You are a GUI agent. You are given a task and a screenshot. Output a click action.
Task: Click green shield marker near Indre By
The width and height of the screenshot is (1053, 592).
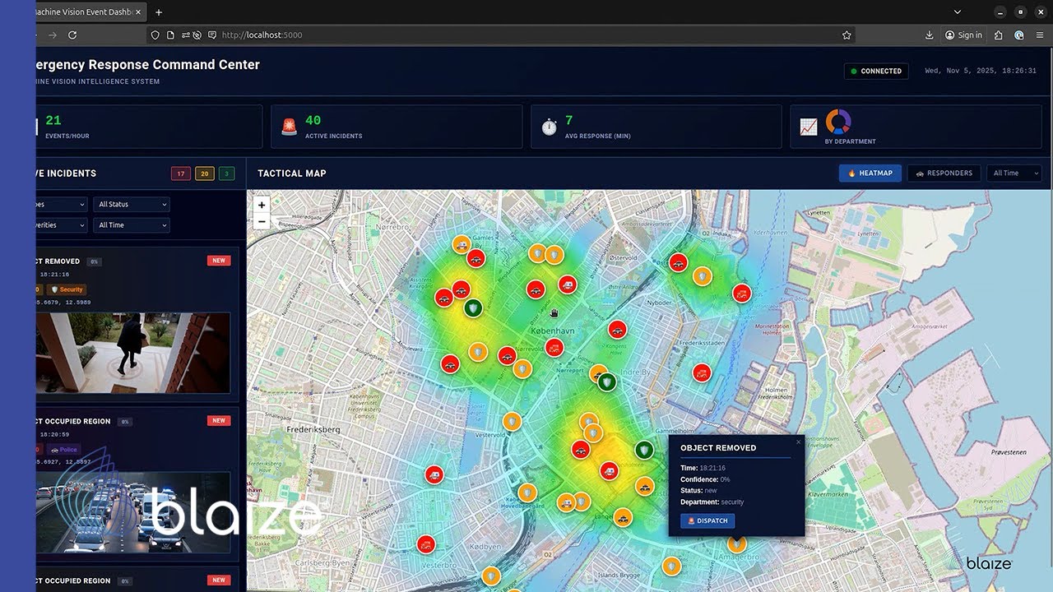click(x=607, y=382)
